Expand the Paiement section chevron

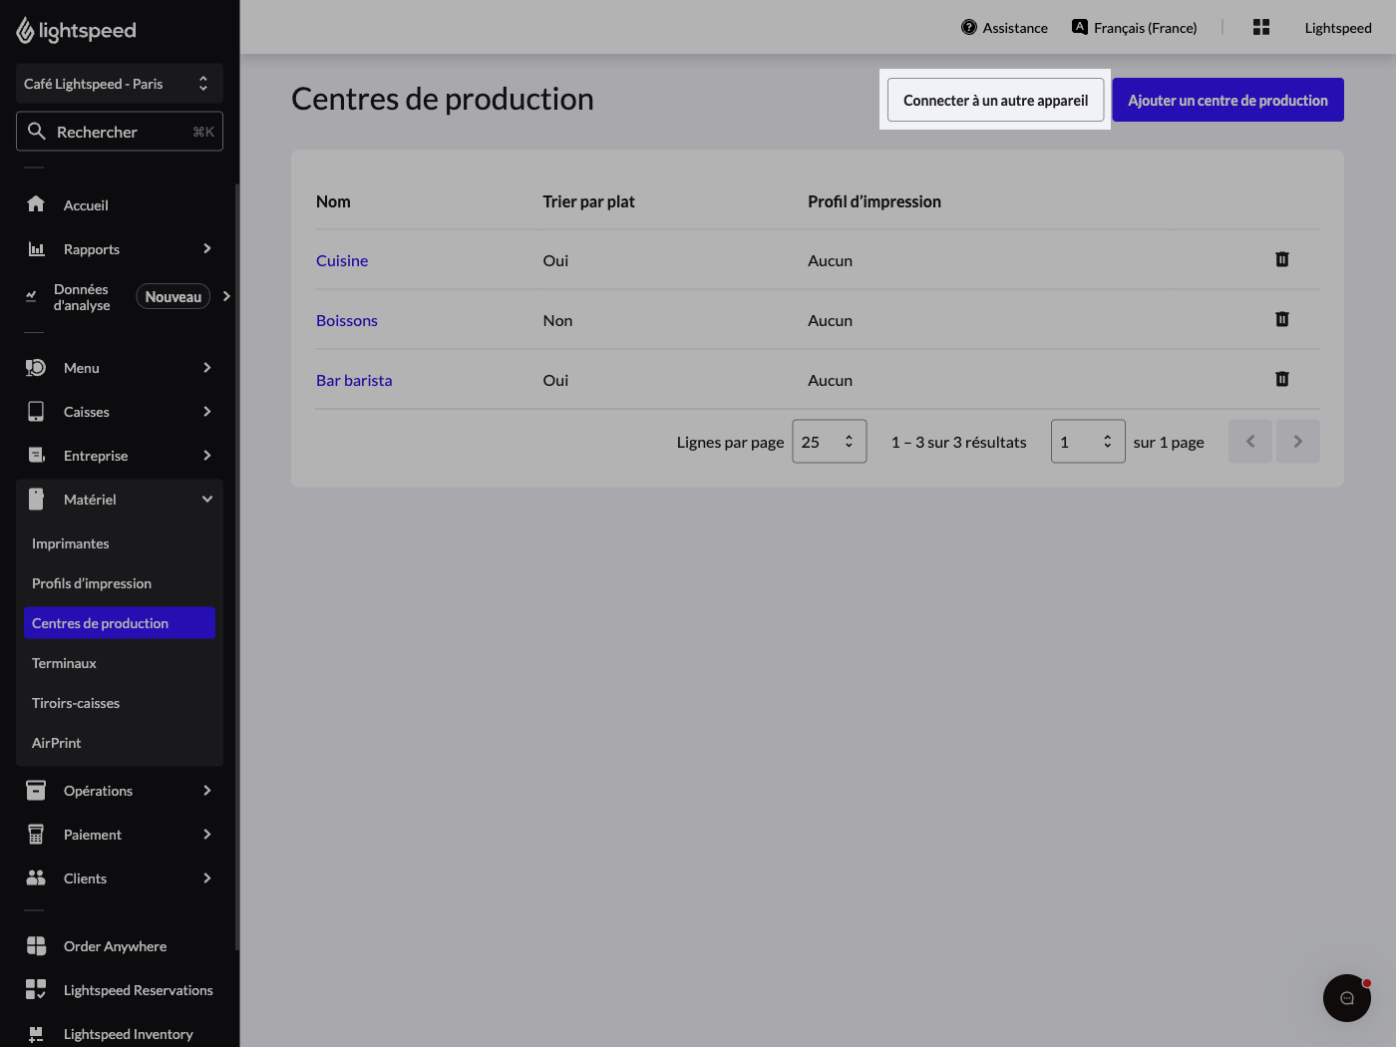[x=207, y=835]
